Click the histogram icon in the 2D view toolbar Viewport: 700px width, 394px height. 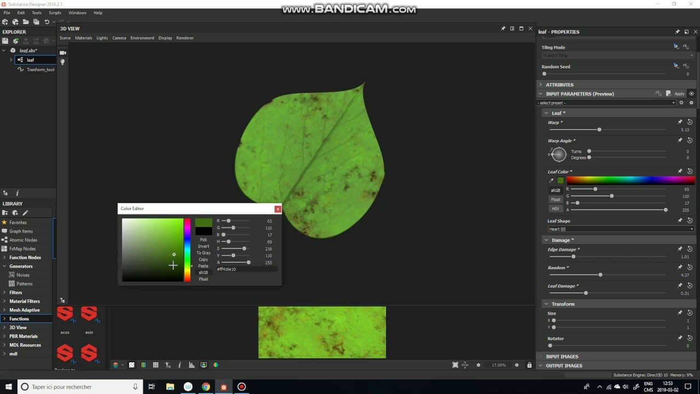[x=191, y=364]
